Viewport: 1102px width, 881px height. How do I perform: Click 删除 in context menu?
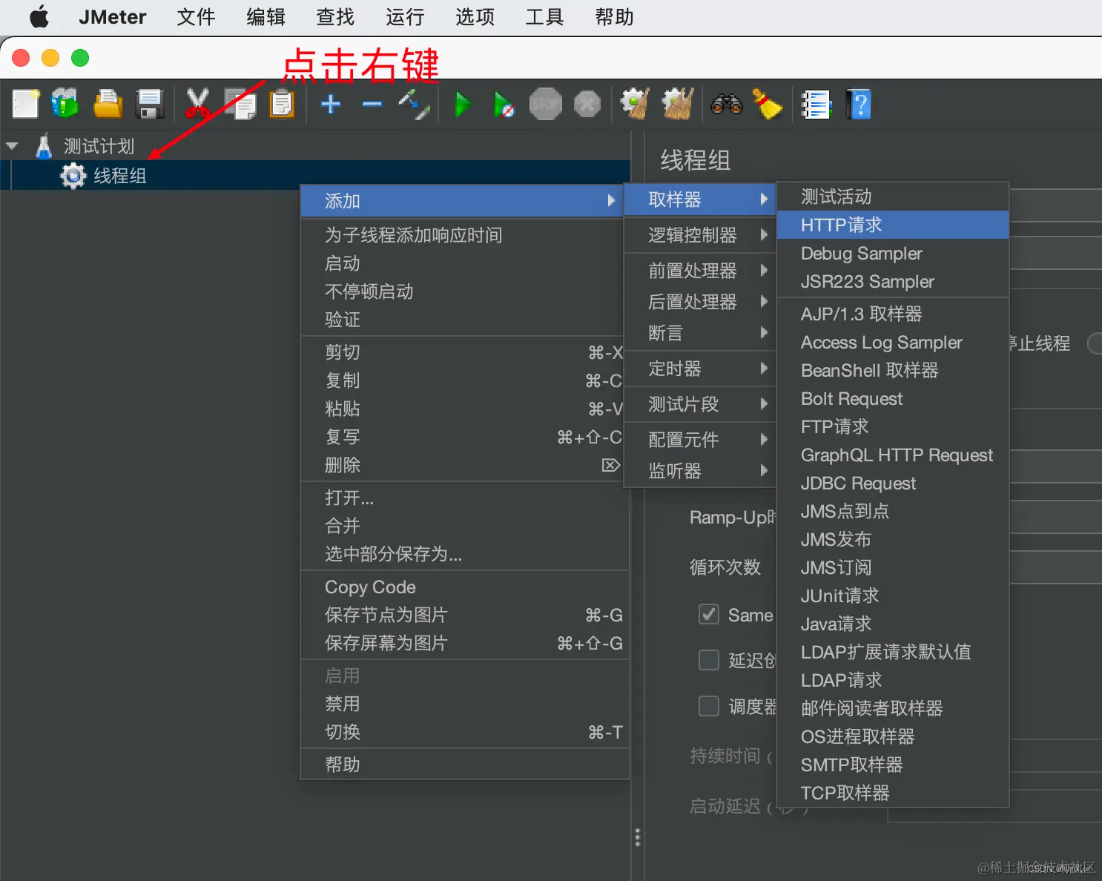[x=464, y=465]
